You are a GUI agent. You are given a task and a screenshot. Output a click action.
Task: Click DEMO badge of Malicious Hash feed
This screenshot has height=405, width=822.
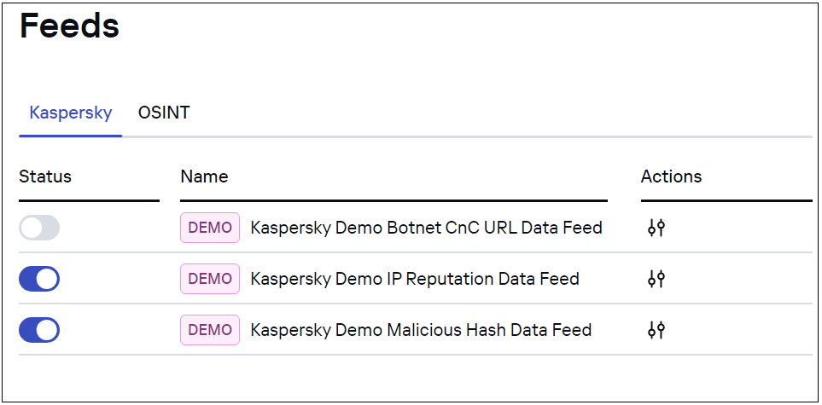click(210, 330)
